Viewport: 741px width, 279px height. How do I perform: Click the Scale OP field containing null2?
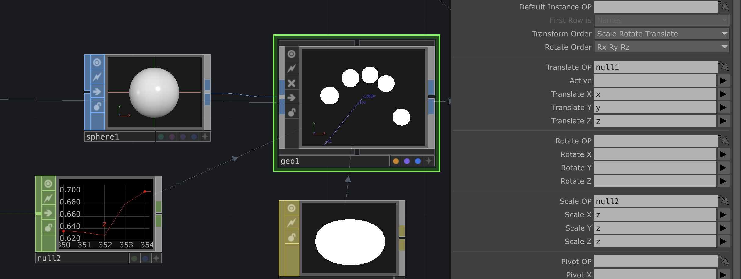pyautogui.click(x=656, y=201)
